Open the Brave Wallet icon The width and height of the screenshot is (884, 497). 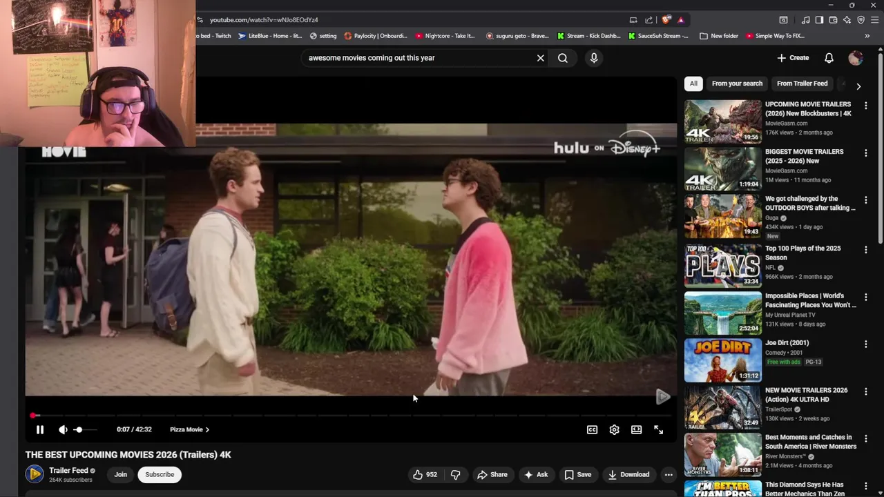click(833, 20)
